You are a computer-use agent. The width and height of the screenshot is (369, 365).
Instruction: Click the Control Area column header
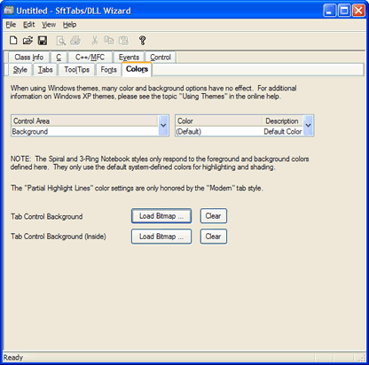85,121
